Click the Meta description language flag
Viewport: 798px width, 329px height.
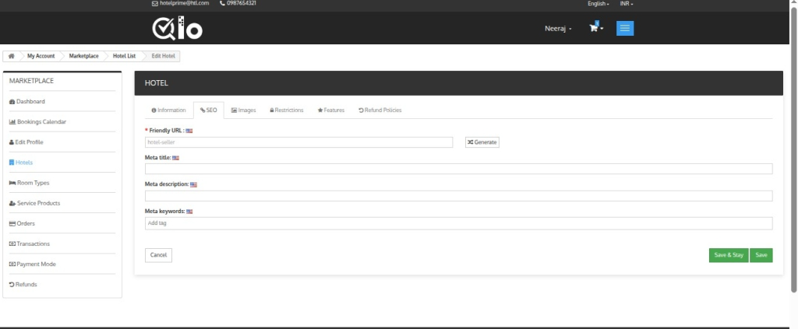[193, 185]
